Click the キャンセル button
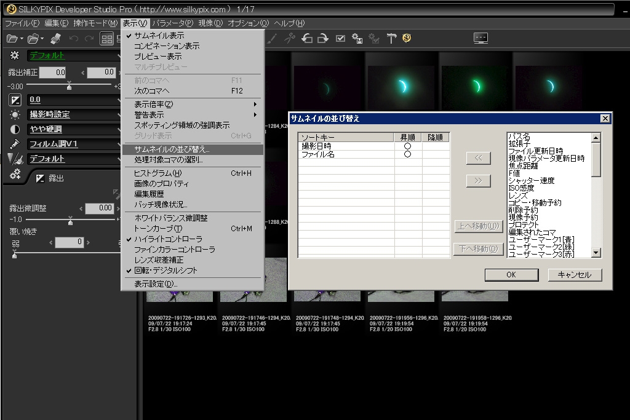 pos(575,275)
